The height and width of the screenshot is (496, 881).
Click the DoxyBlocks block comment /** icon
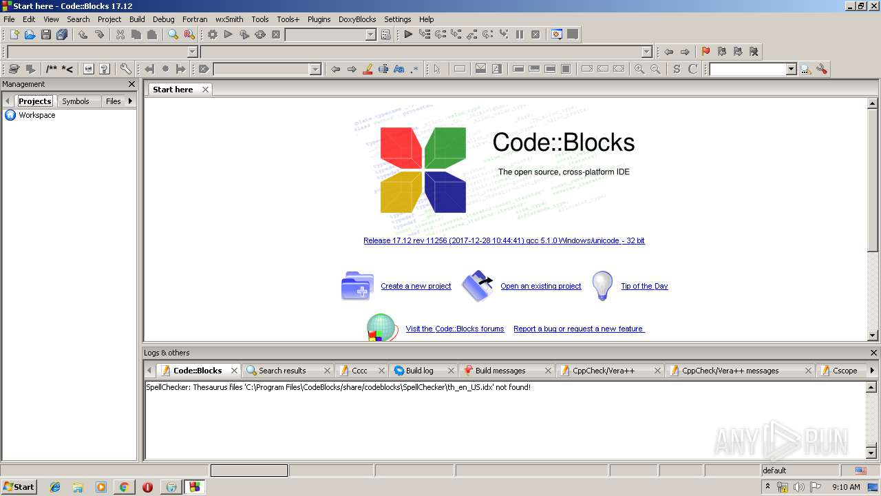[52, 69]
